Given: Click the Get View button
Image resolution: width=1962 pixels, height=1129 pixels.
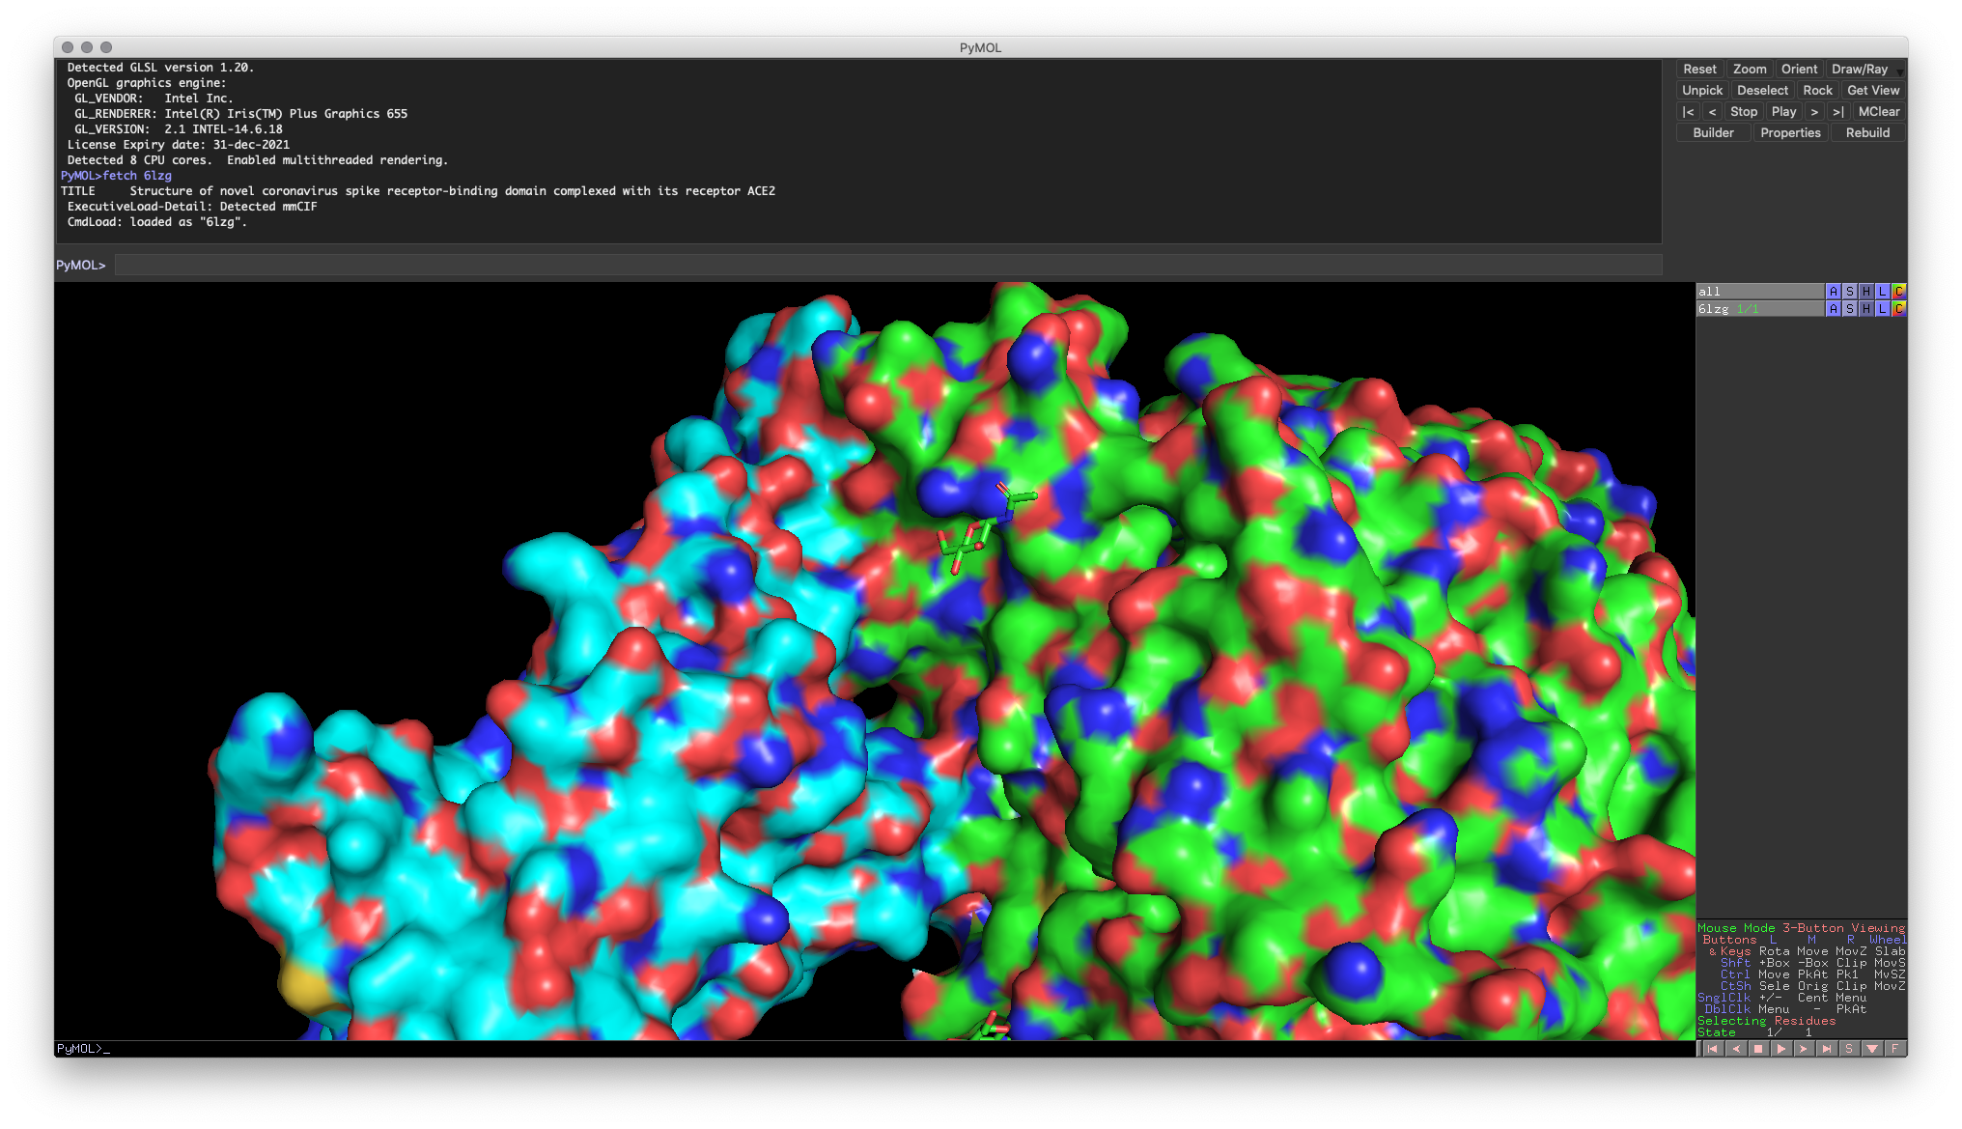Looking at the screenshot, I should coord(1873,91).
